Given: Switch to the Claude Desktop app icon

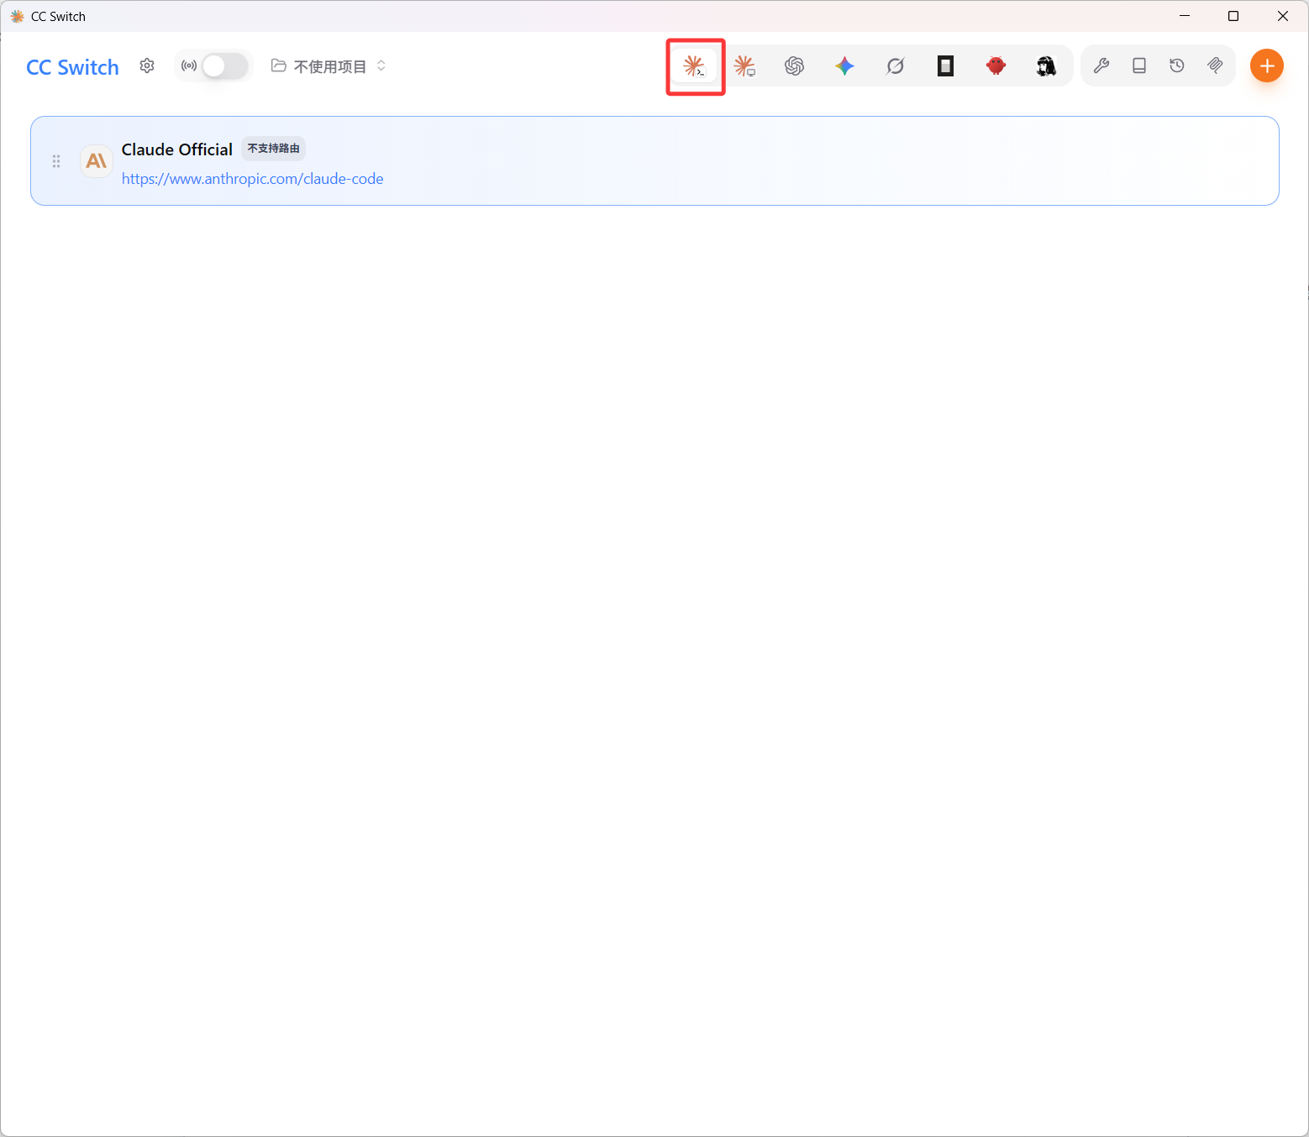Looking at the screenshot, I should (x=744, y=66).
